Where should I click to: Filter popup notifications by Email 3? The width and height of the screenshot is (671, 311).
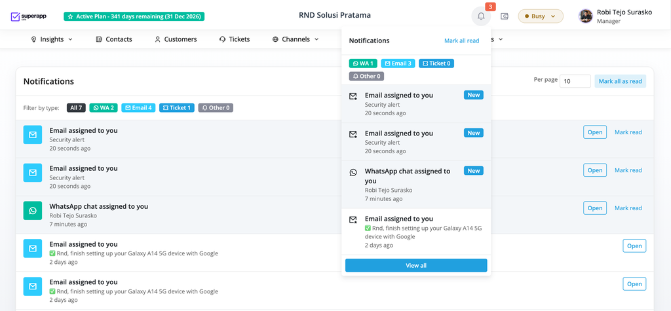pyautogui.click(x=398, y=64)
